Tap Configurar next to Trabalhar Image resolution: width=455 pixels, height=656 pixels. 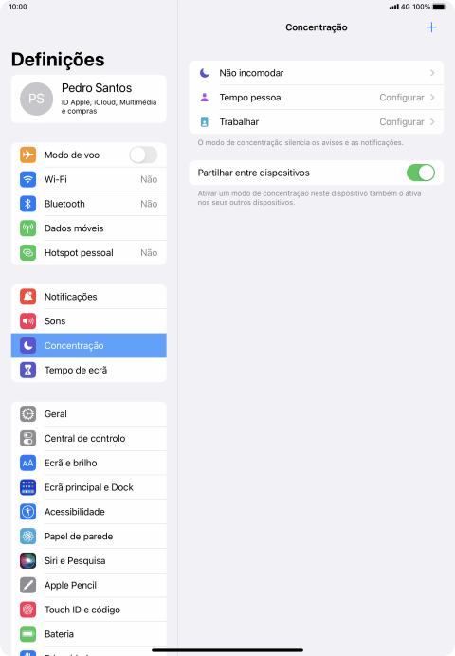coord(402,121)
